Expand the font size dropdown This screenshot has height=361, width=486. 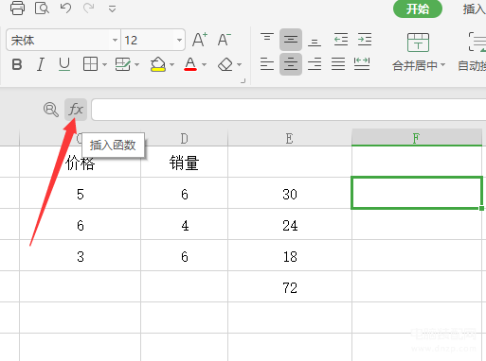(x=179, y=40)
